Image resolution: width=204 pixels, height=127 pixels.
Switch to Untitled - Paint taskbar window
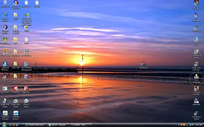coord(82,125)
